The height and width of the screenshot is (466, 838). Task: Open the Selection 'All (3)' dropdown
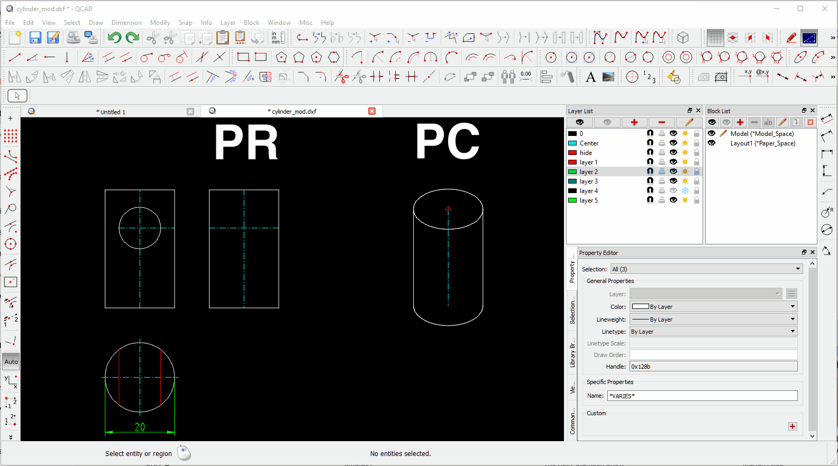point(706,269)
